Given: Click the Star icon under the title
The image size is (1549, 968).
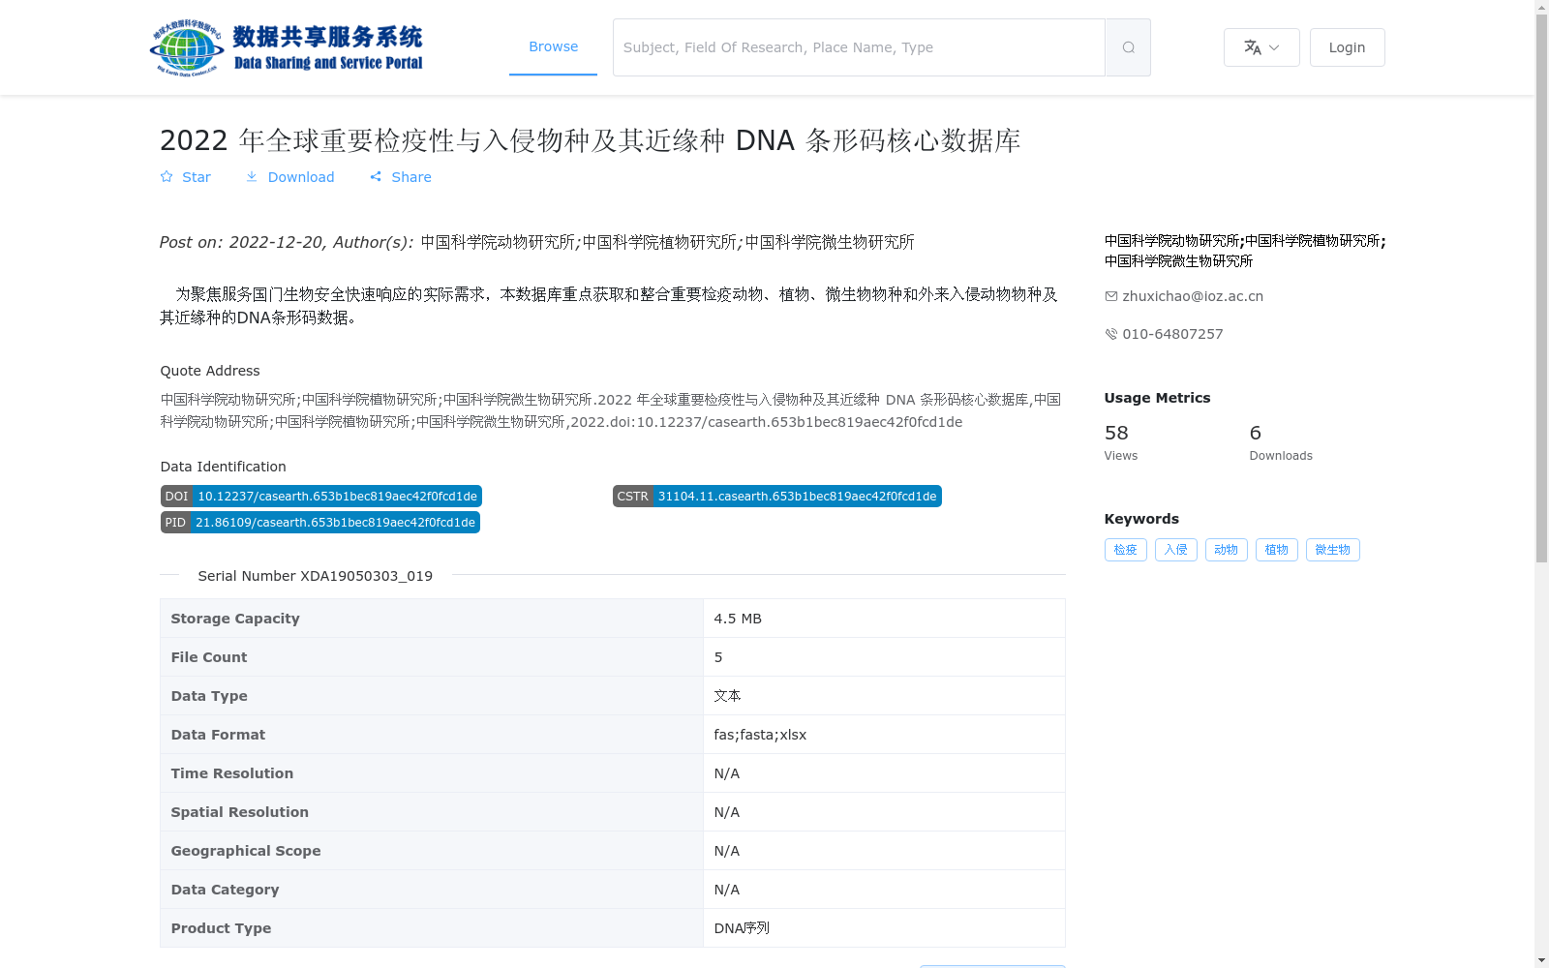Looking at the screenshot, I should (x=167, y=176).
